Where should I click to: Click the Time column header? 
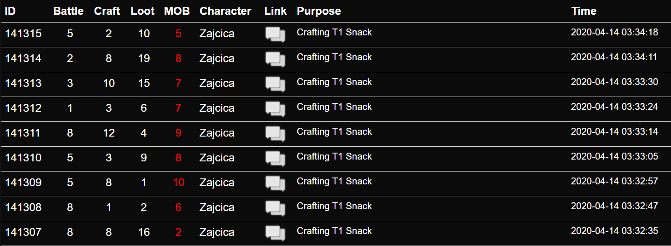point(584,11)
